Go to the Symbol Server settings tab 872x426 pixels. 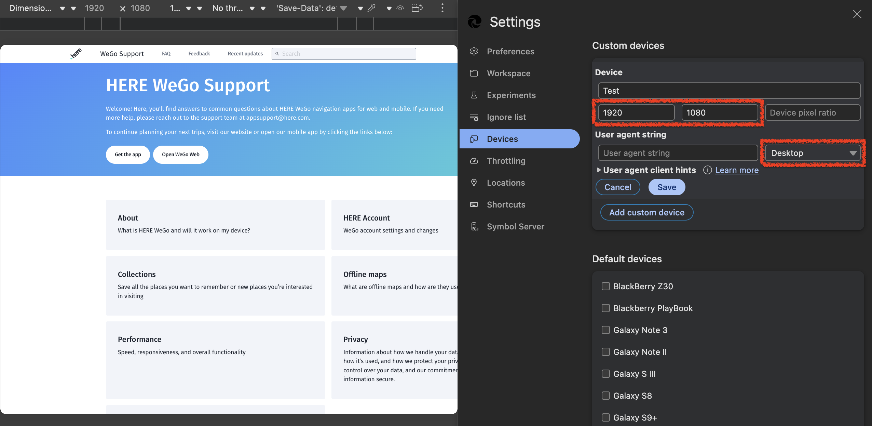tap(519, 226)
